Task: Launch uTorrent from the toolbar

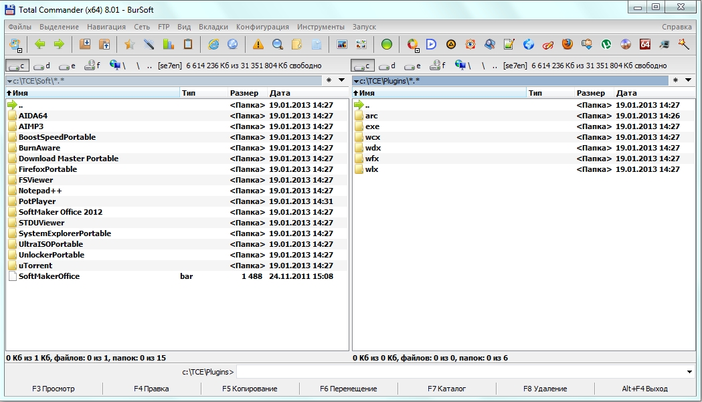Action: click(x=606, y=45)
